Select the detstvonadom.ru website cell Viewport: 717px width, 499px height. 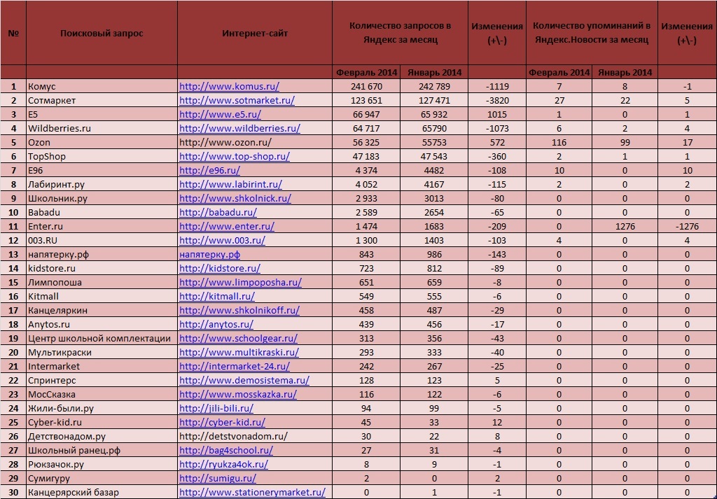(x=255, y=437)
